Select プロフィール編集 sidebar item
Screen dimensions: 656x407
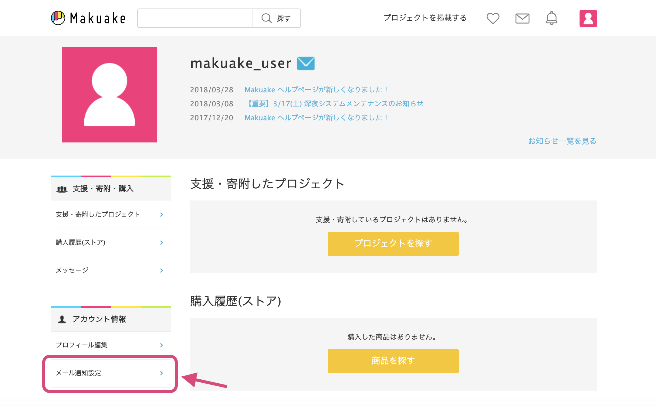tap(111, 345)
